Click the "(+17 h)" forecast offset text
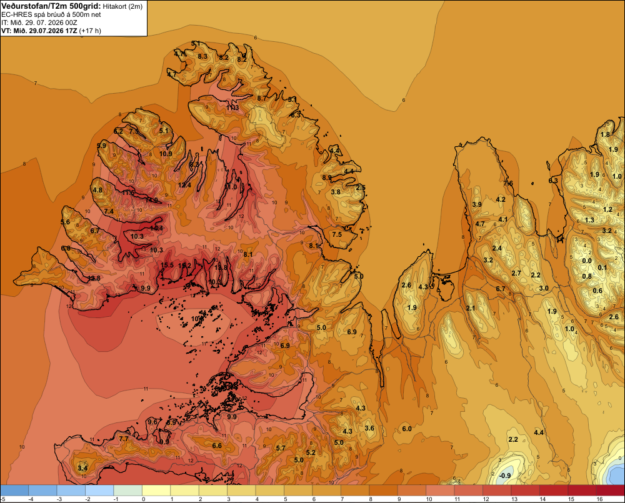Screen dimensions: 625x503 90,31
